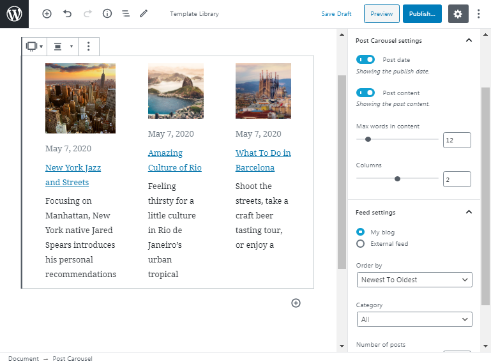Add a block with top plus icon
491x364 pixels.
47,14
